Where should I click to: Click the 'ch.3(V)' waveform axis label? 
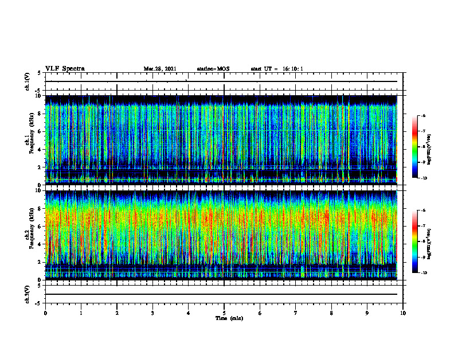click(x=28, y=294)
